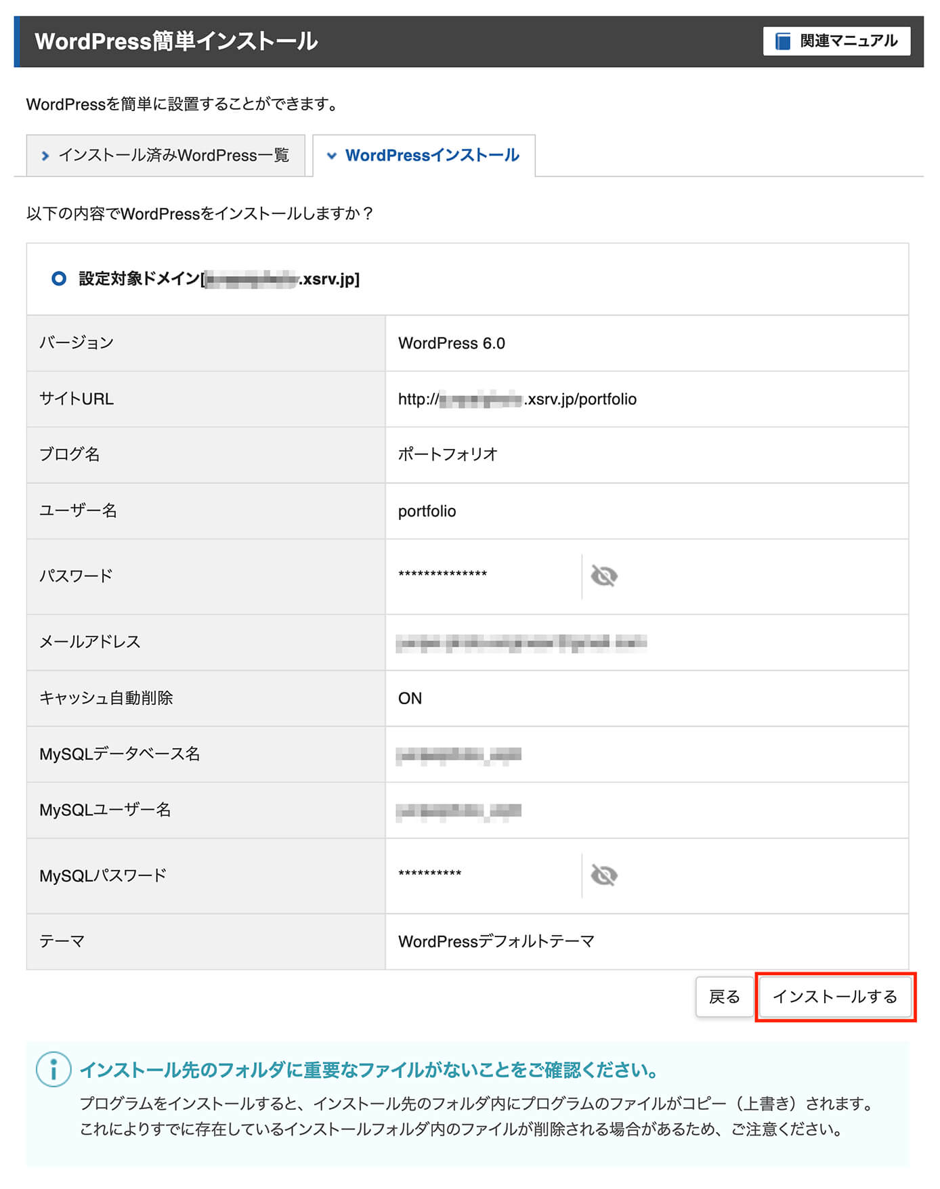Switch to インストール済みWordPress一覧 tab
Viewport: 940px width, 1189px height.
click(x=166, y=156)
